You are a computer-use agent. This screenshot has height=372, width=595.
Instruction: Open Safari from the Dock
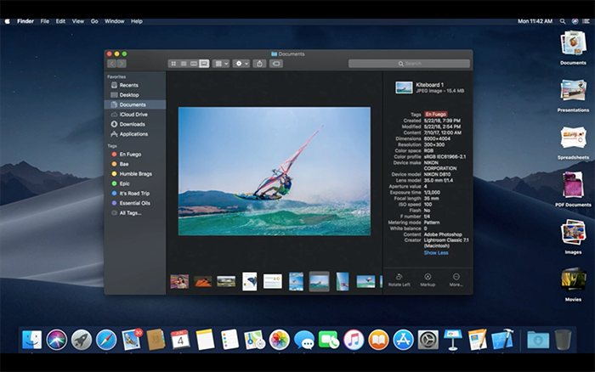[x=106, y=340]
